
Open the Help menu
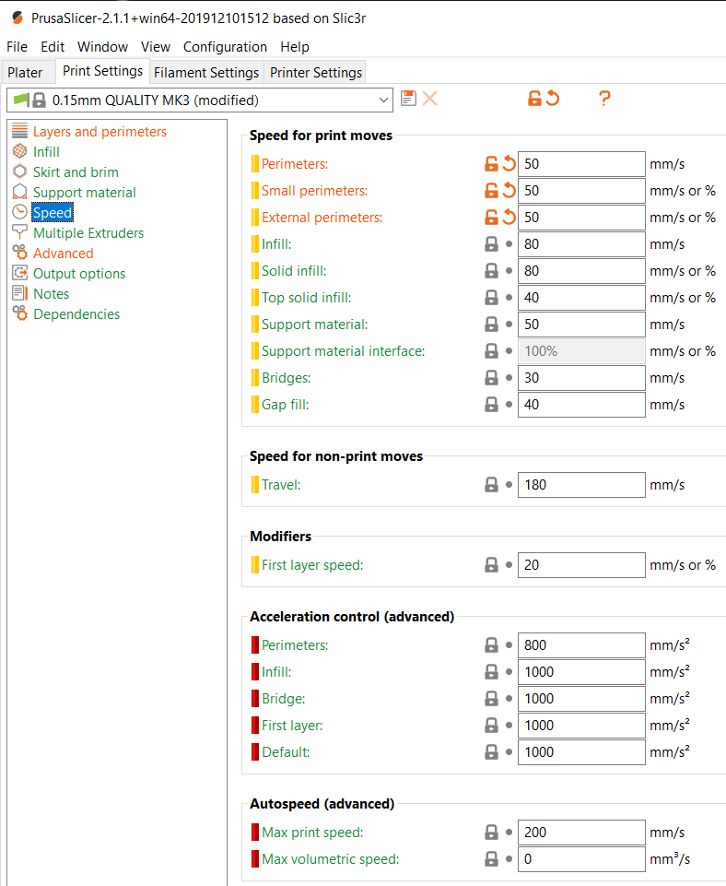tap(295, 47)
